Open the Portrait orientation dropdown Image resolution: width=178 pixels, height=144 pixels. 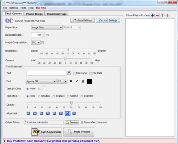[x=72, y=28]
